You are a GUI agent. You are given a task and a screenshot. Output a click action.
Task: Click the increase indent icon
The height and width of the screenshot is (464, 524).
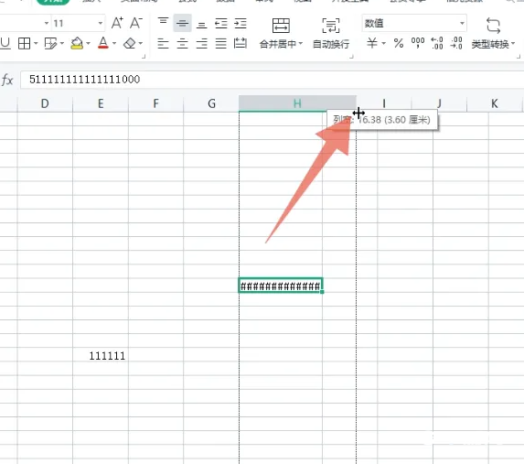tap(241, 24)
